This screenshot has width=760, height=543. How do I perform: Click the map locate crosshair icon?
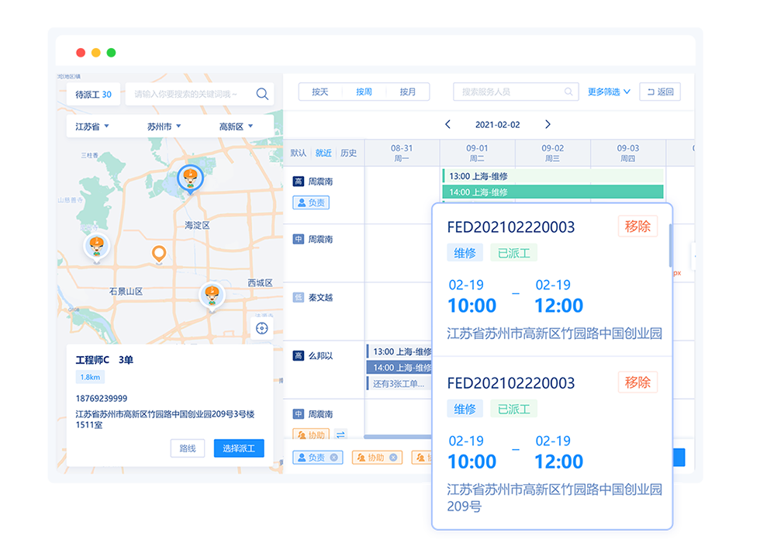(x=261, y=328)
